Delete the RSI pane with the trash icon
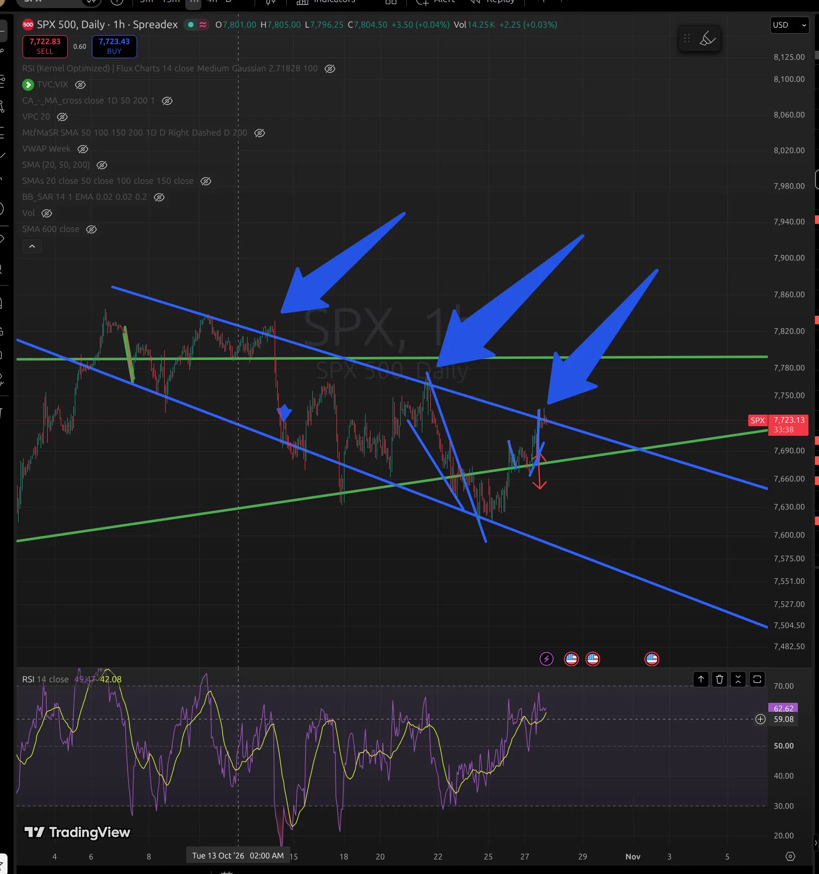The image size is (819, 874). click(x=720, y=679)
